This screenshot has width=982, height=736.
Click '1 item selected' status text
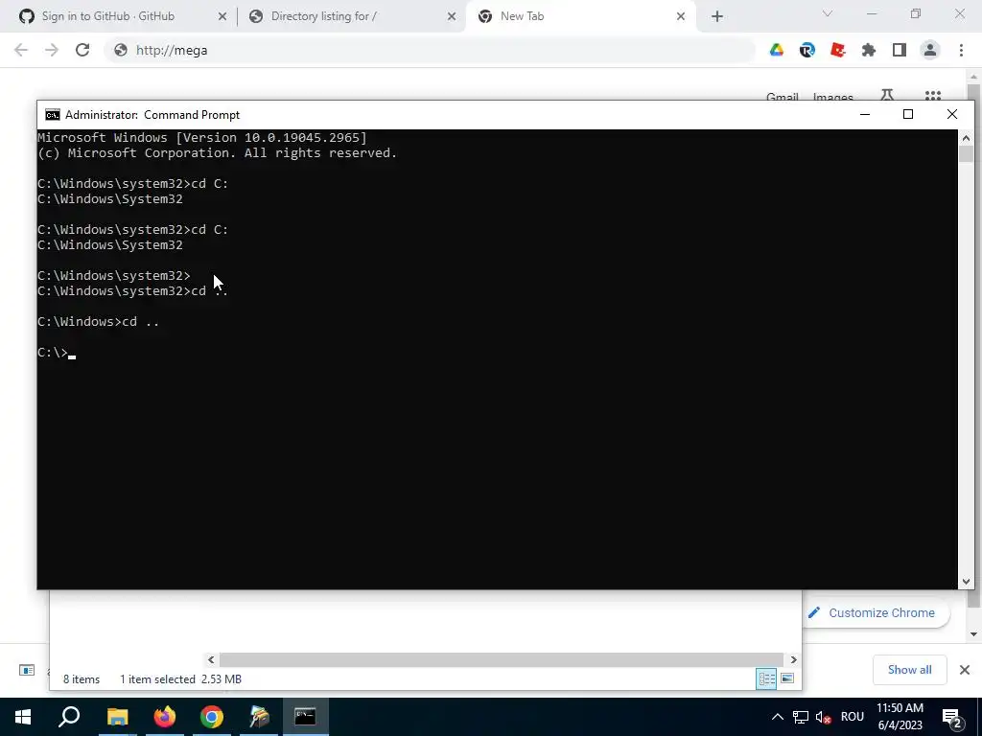[157, 679]
